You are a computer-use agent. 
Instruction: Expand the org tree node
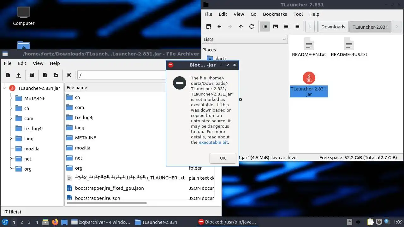pyautogui.click(x=11, y=169)
